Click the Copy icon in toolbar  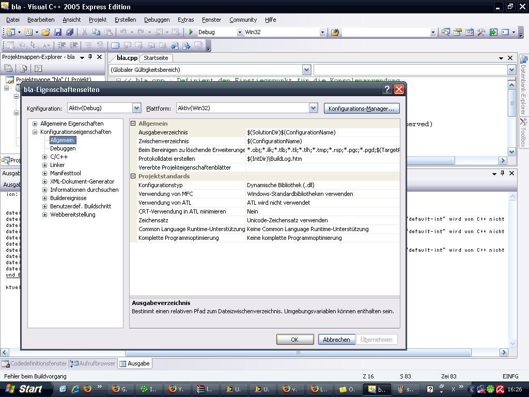pos(96,32)
